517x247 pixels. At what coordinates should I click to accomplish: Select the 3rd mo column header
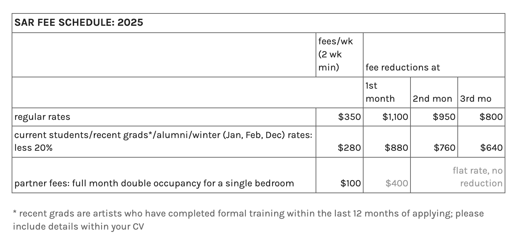481,92
